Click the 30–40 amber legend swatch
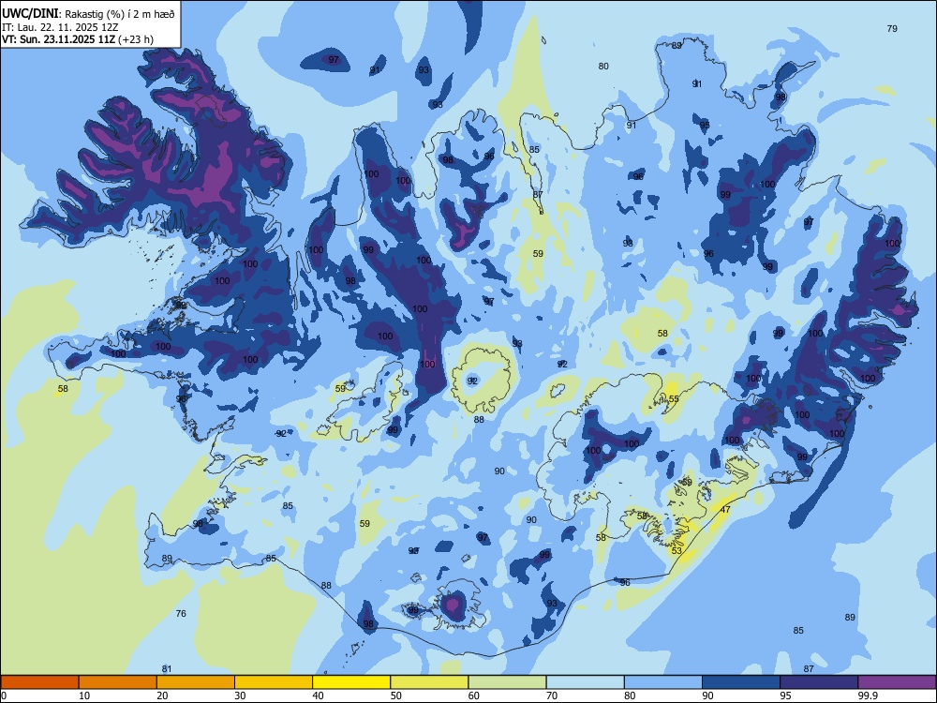This screenshot has height=703, width=937. tap(274, 682)
